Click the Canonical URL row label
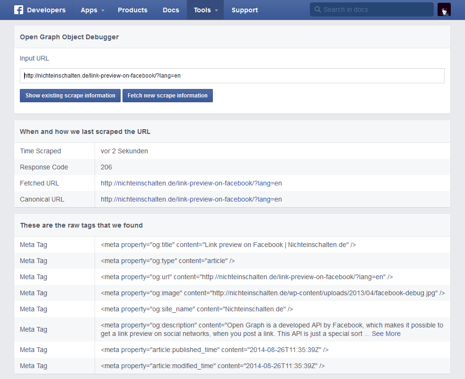465x379 pixels. (42, 199)
